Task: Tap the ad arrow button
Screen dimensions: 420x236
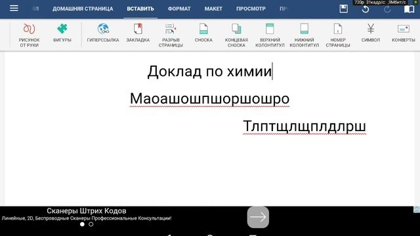Action: coord(258,217)
